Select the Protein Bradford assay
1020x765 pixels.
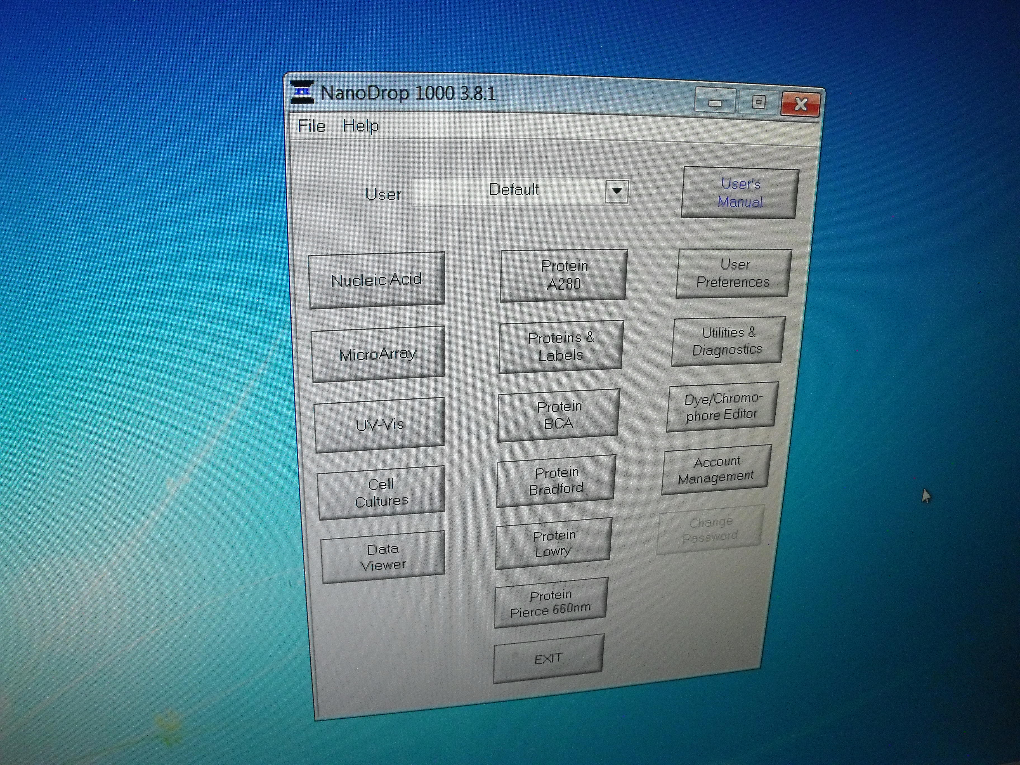click(x=556, y=480)
